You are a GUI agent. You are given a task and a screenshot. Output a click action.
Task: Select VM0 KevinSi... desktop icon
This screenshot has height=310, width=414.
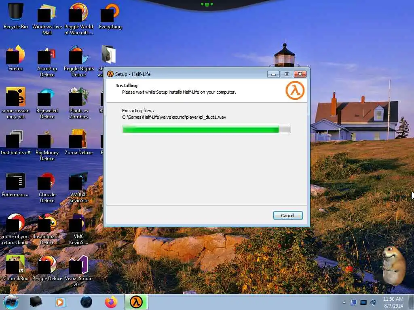[79, 229]
